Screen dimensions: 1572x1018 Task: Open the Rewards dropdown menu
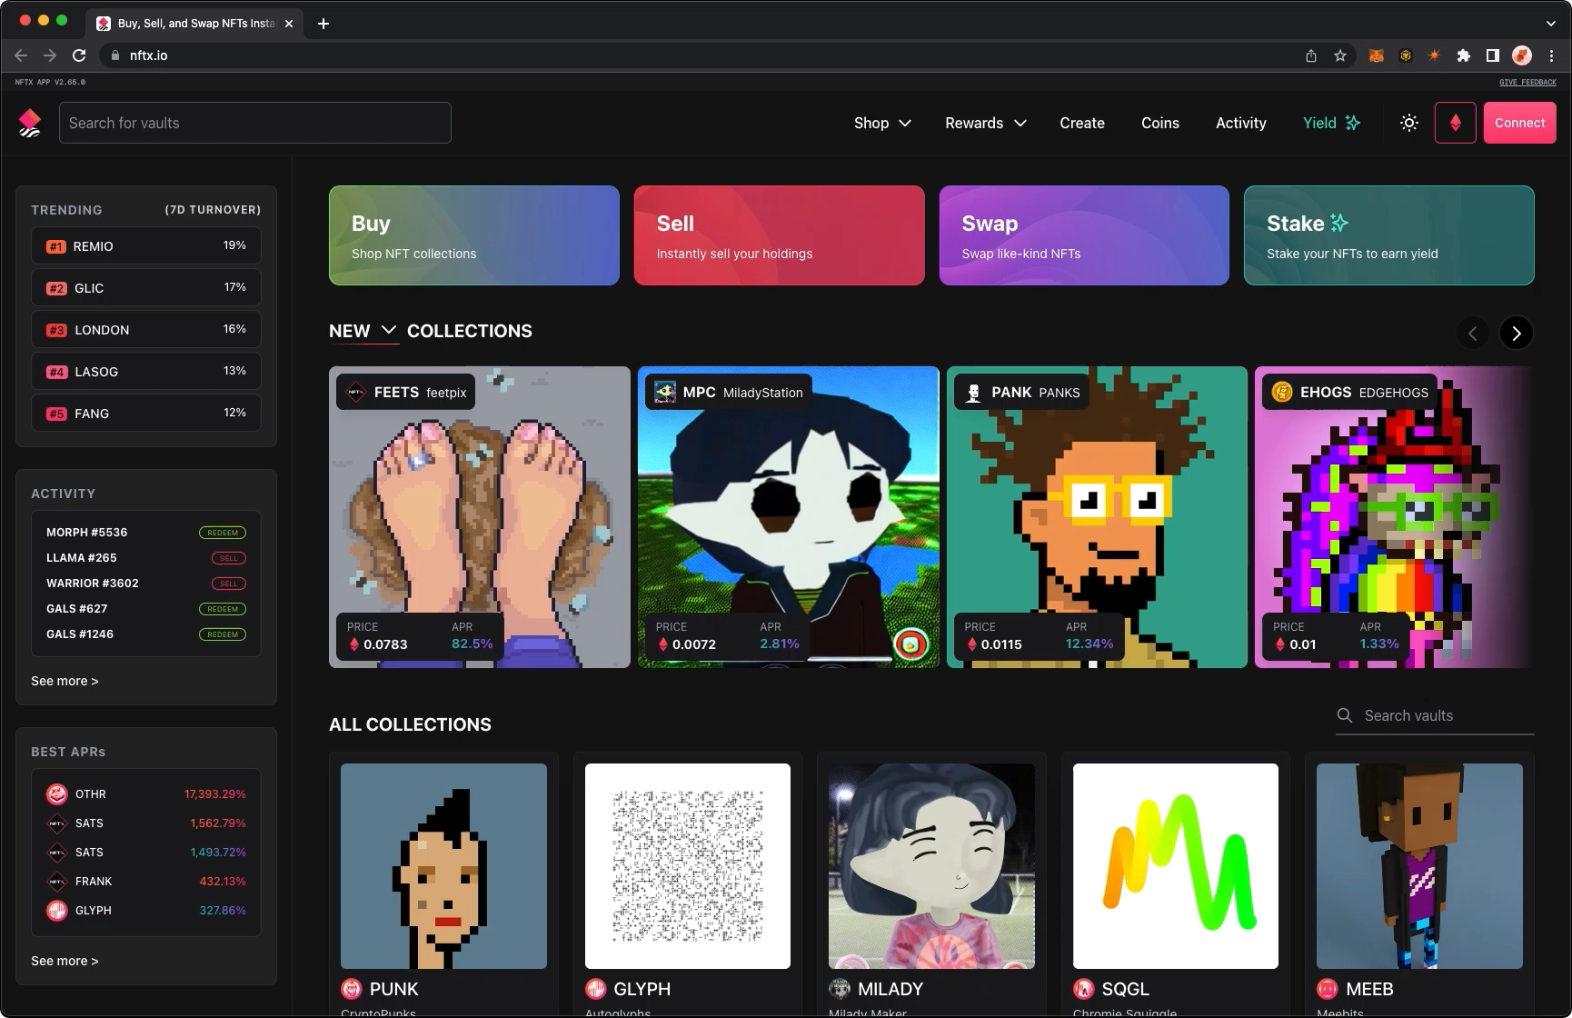tap(986, 123)
